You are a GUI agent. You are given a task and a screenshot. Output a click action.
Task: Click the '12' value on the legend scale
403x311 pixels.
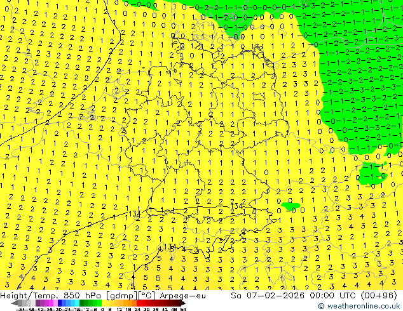[120, 309]
